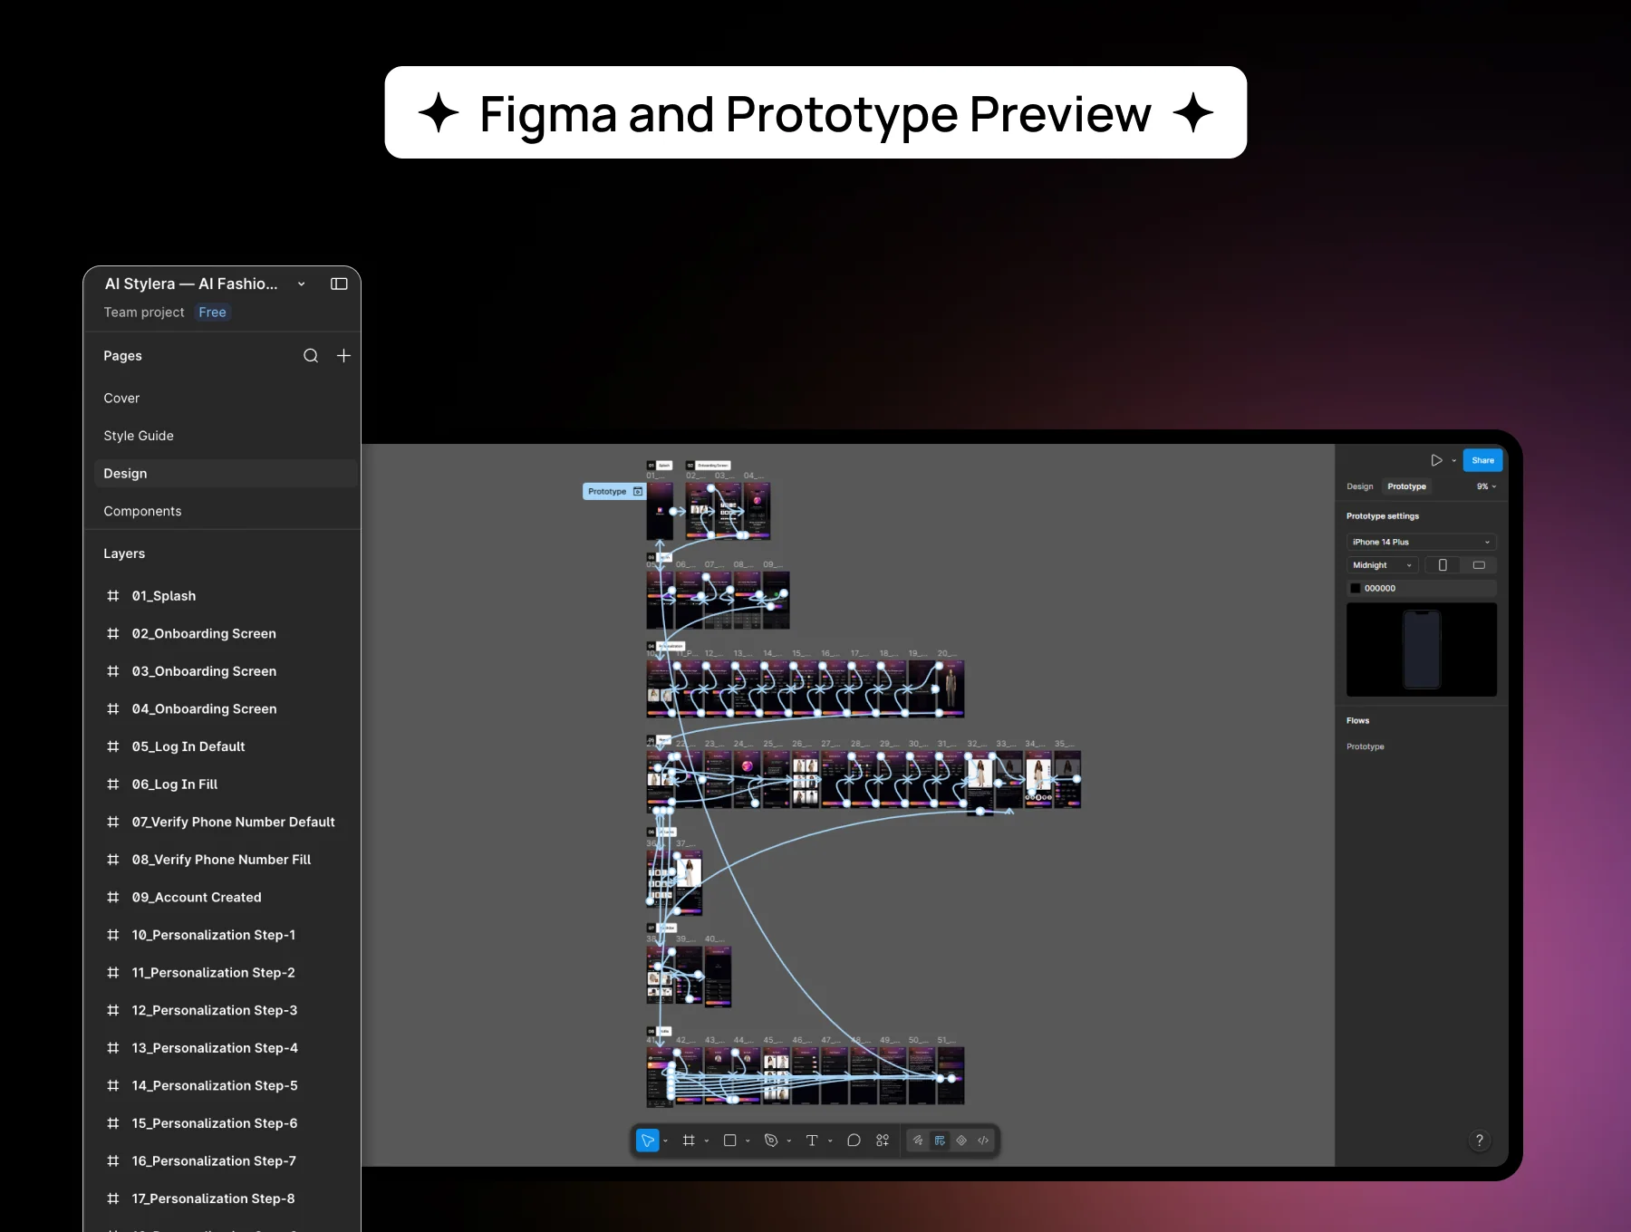Screen dimensions: 1631x1232
Task: Open the Design page
Action: click(x=226, y=474)
